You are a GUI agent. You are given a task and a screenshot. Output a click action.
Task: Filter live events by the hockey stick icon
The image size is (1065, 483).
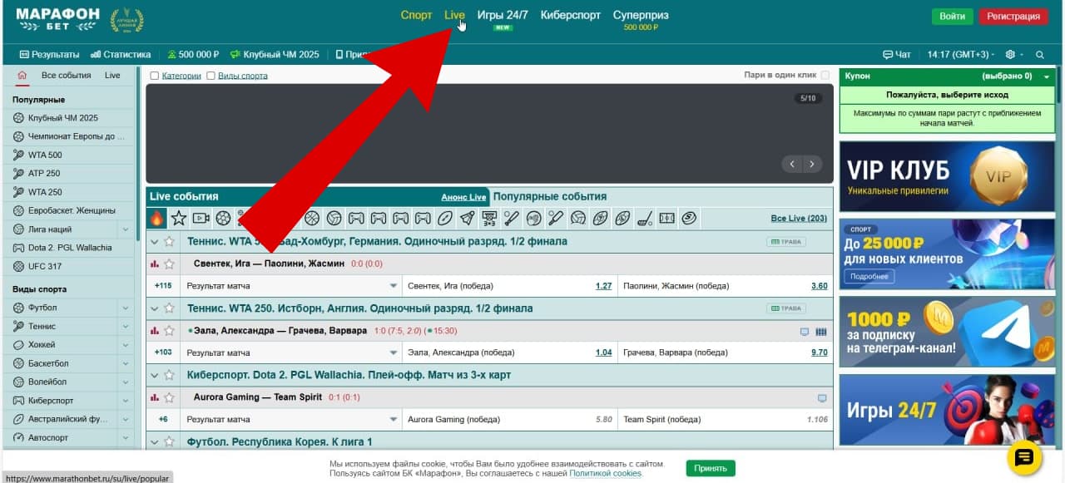coord(645,218)
